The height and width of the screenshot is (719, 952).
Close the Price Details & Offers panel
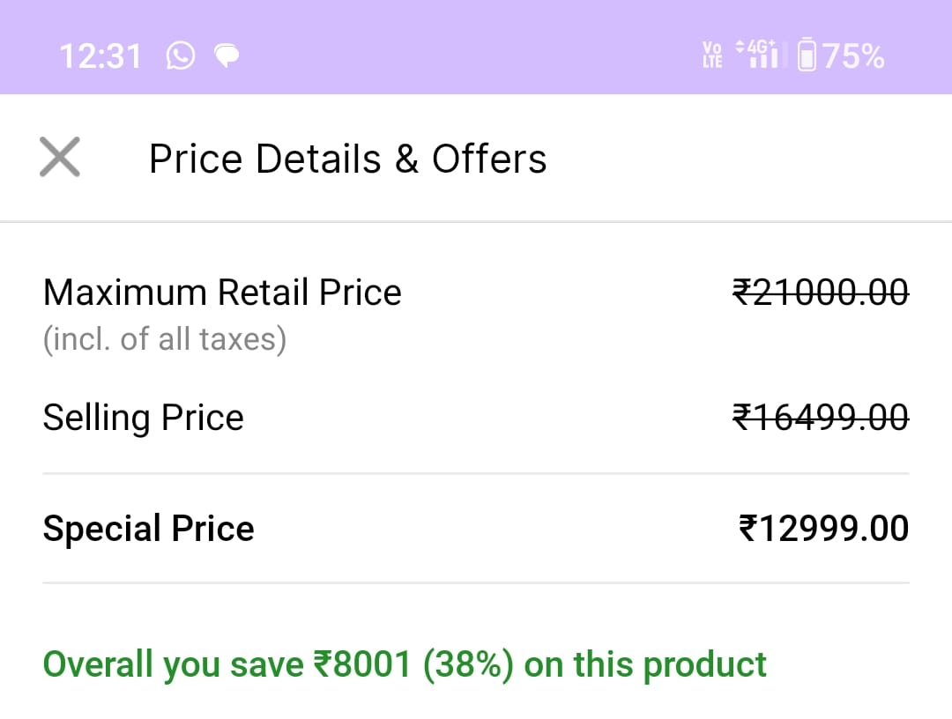click(60, 157)
